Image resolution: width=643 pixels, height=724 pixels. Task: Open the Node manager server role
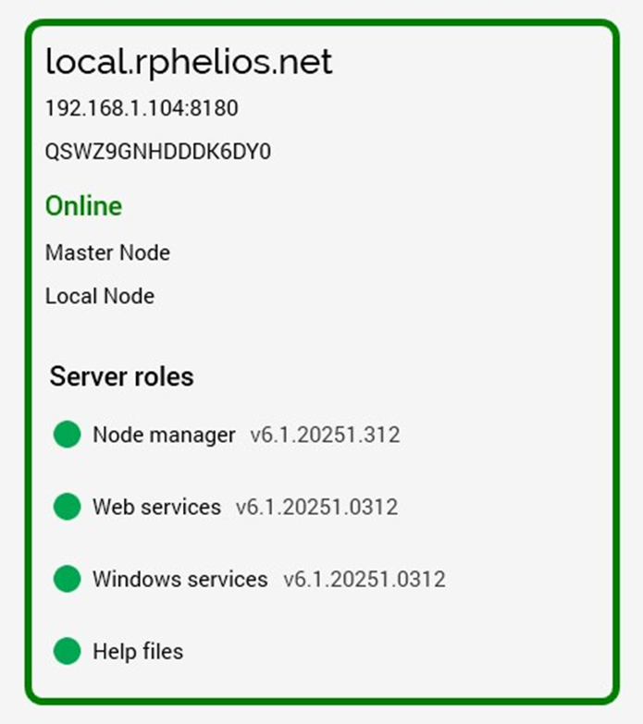coord(164,435)
